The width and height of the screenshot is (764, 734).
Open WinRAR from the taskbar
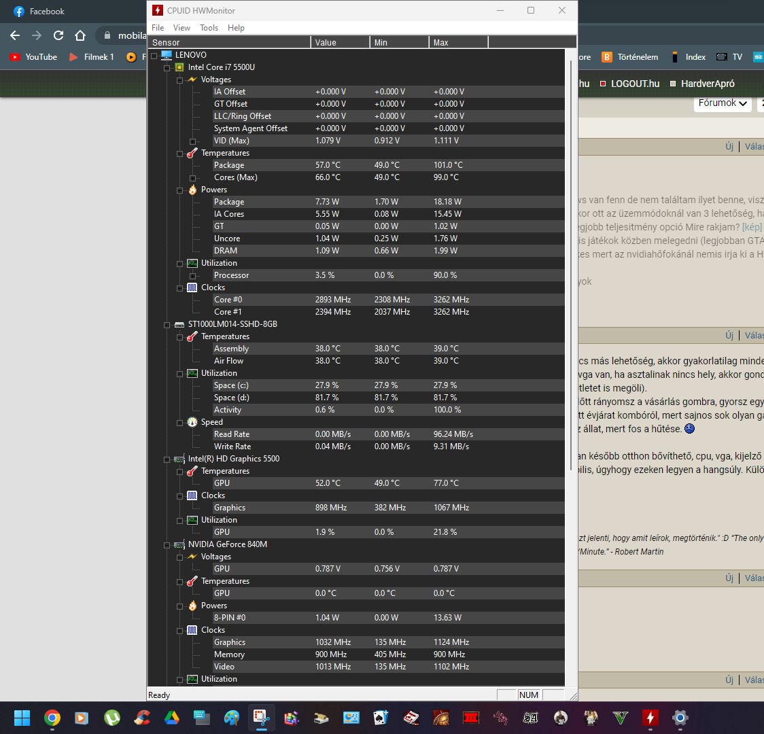tap(292, 718)
